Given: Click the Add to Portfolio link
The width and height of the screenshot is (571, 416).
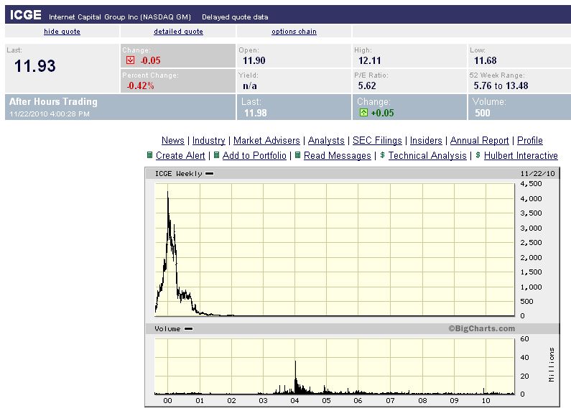Looking at the screenshot, I should coord(254,155).
